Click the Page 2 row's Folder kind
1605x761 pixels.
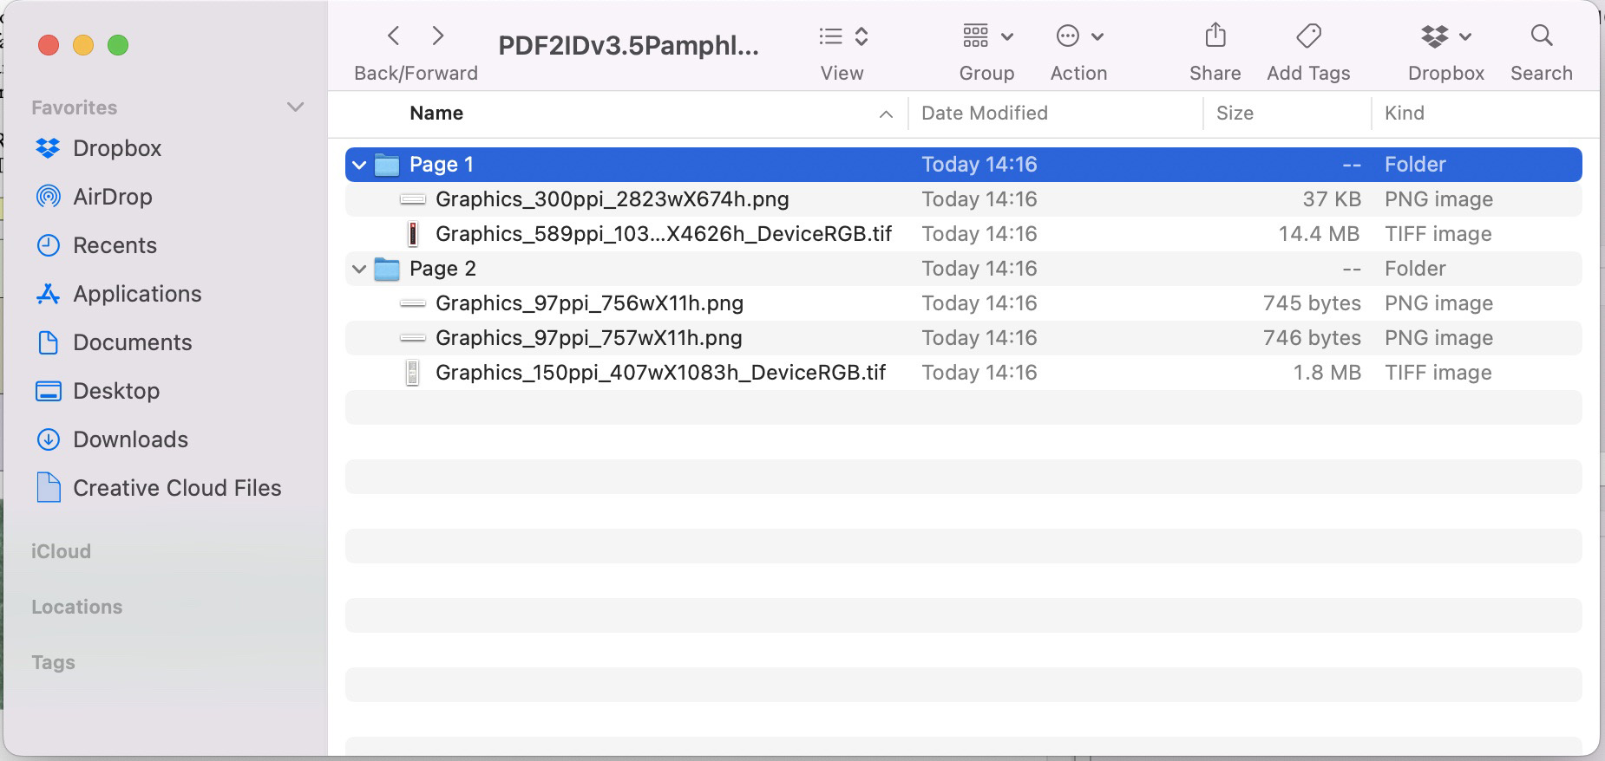click(x=1415, y=269)
